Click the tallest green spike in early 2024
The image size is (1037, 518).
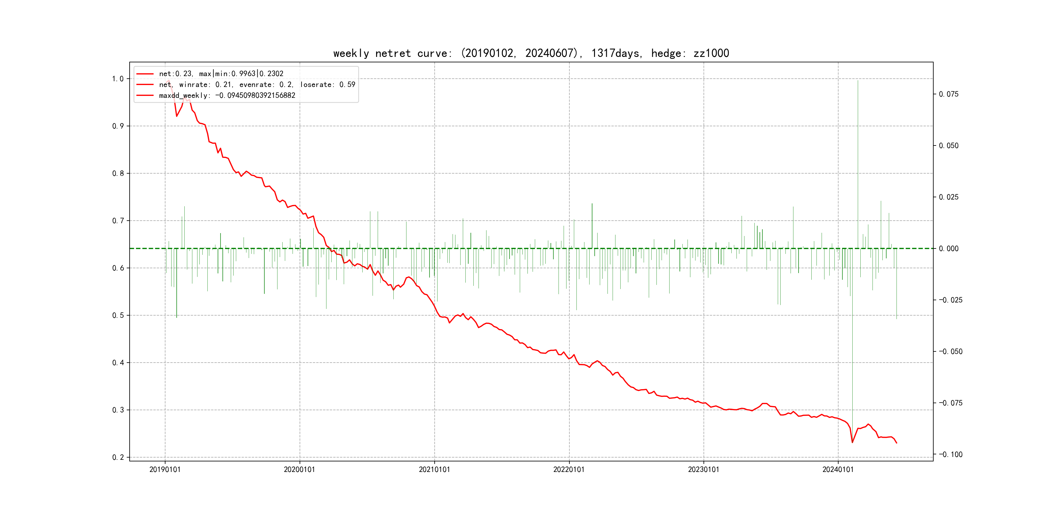[858, 161]
